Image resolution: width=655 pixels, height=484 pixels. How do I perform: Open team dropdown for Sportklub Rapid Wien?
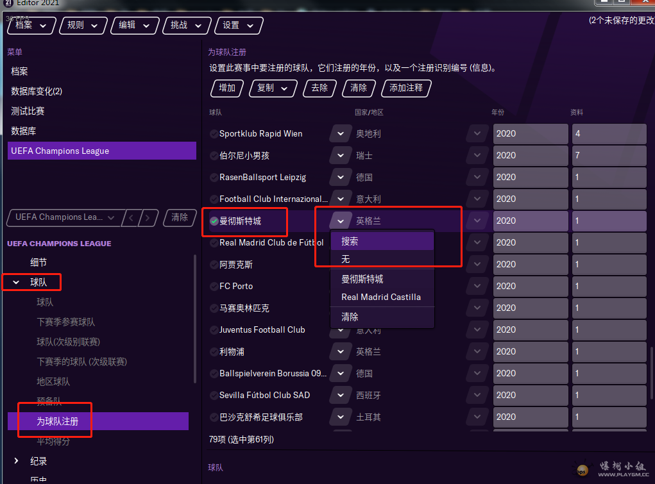[341, 133]
